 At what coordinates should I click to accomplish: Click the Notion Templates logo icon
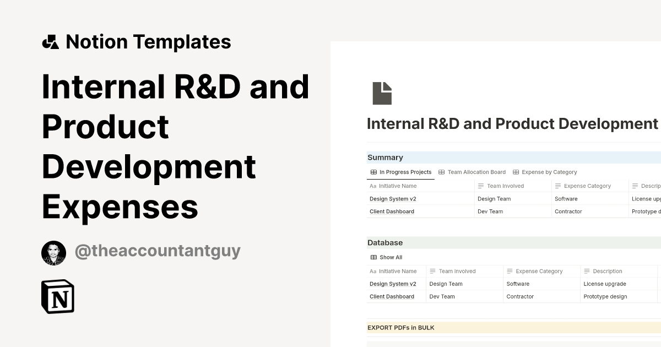point(52,41)
